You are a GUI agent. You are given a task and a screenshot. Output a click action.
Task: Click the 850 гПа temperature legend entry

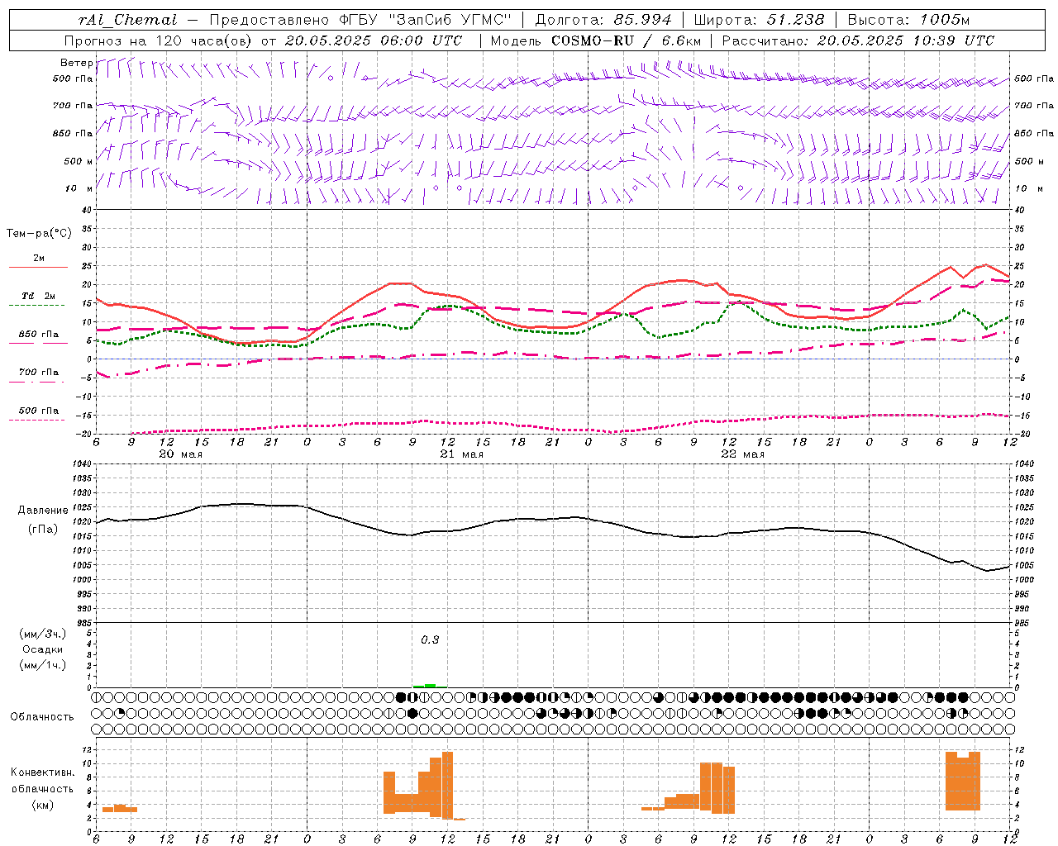[38, 335]
